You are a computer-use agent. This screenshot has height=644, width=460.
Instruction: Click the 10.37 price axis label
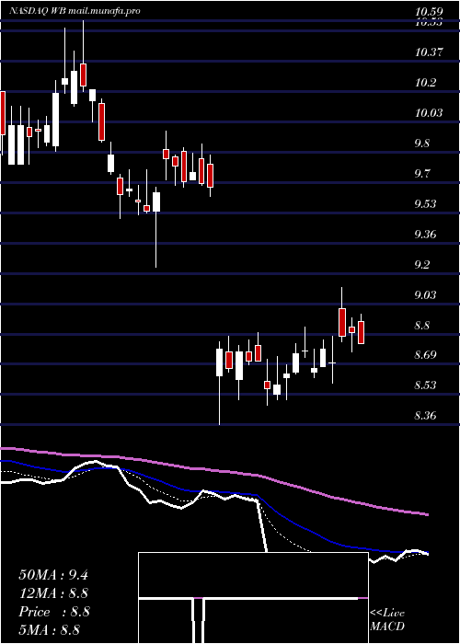click(428, 52)
